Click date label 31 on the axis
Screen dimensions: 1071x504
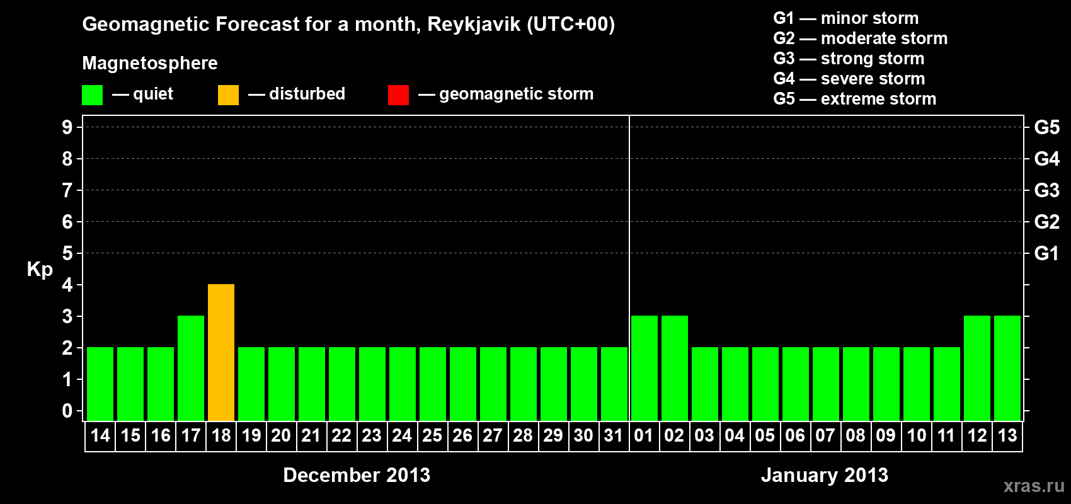point(614,435)
